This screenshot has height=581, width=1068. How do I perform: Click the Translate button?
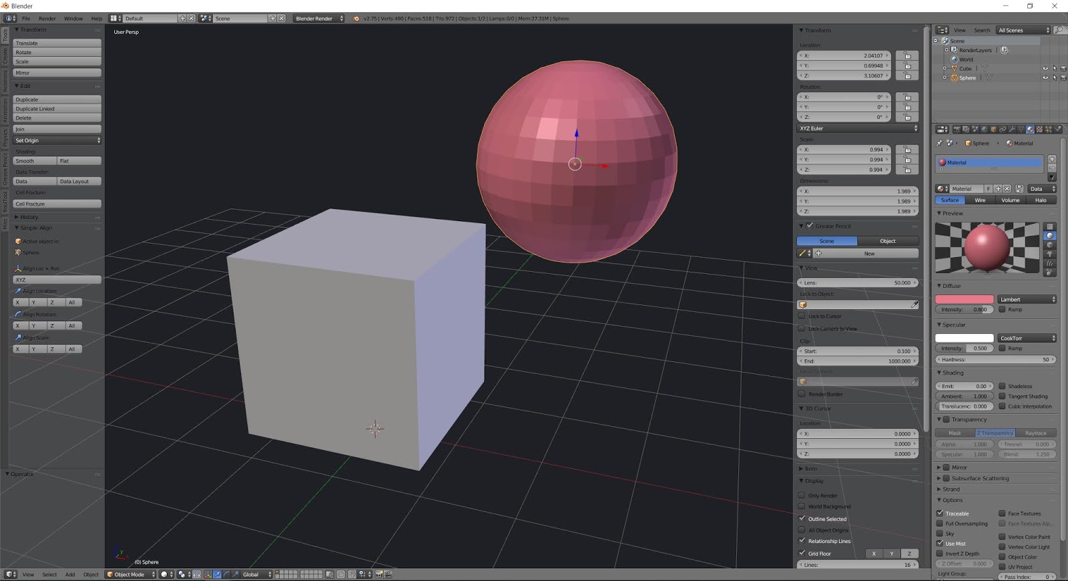tap(57, 43)
